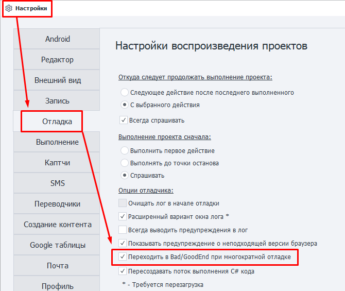
Task: Toggle 'Переходить в Bad/GoodEnd при многократной отладке'
Action: [x=123, y=256]
